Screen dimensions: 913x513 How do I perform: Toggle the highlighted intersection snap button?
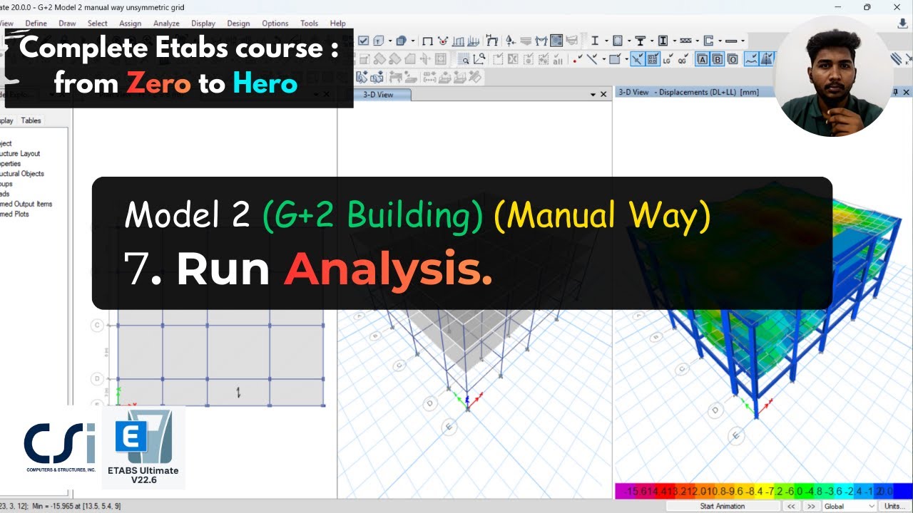click(638, 59)
